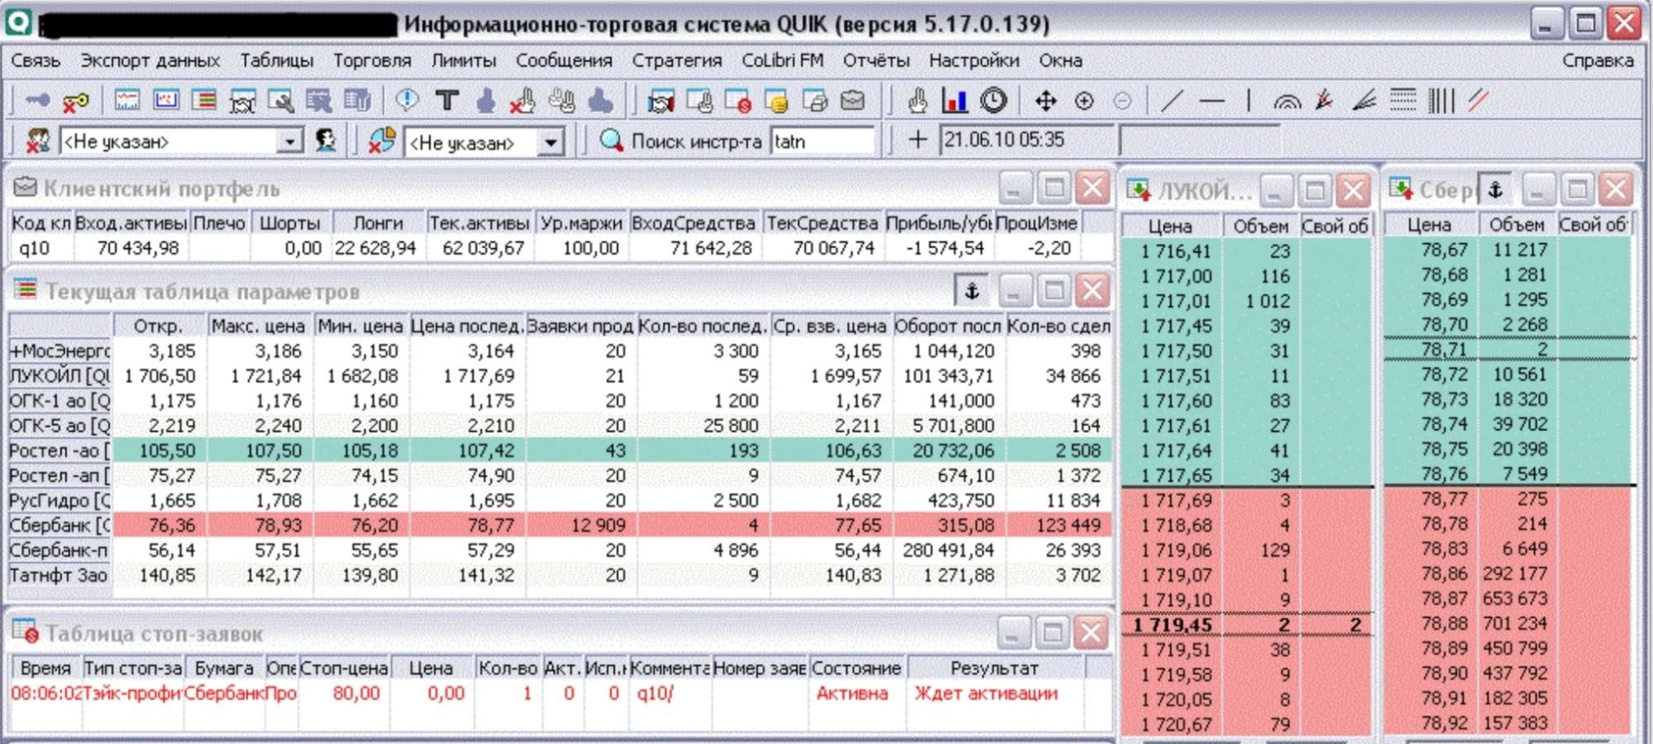Click the bold black T toolbar icon
Image resolution: width=1653 pixels, height=744 pixels.
447,101
